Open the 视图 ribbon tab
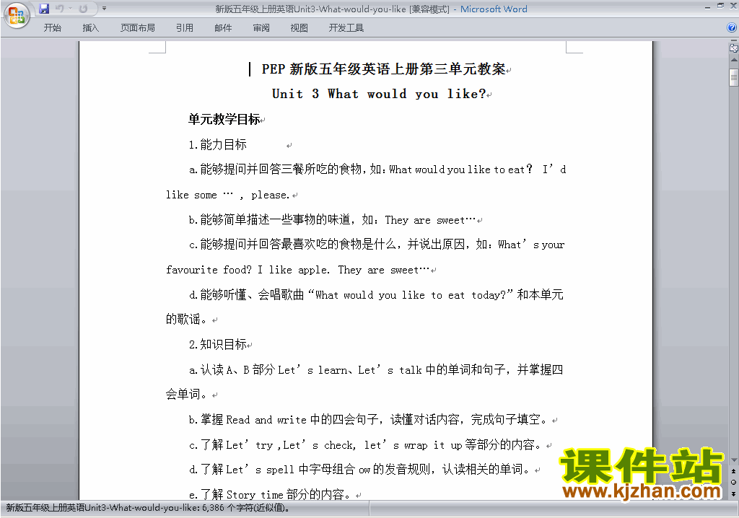 tap(299, 28)
